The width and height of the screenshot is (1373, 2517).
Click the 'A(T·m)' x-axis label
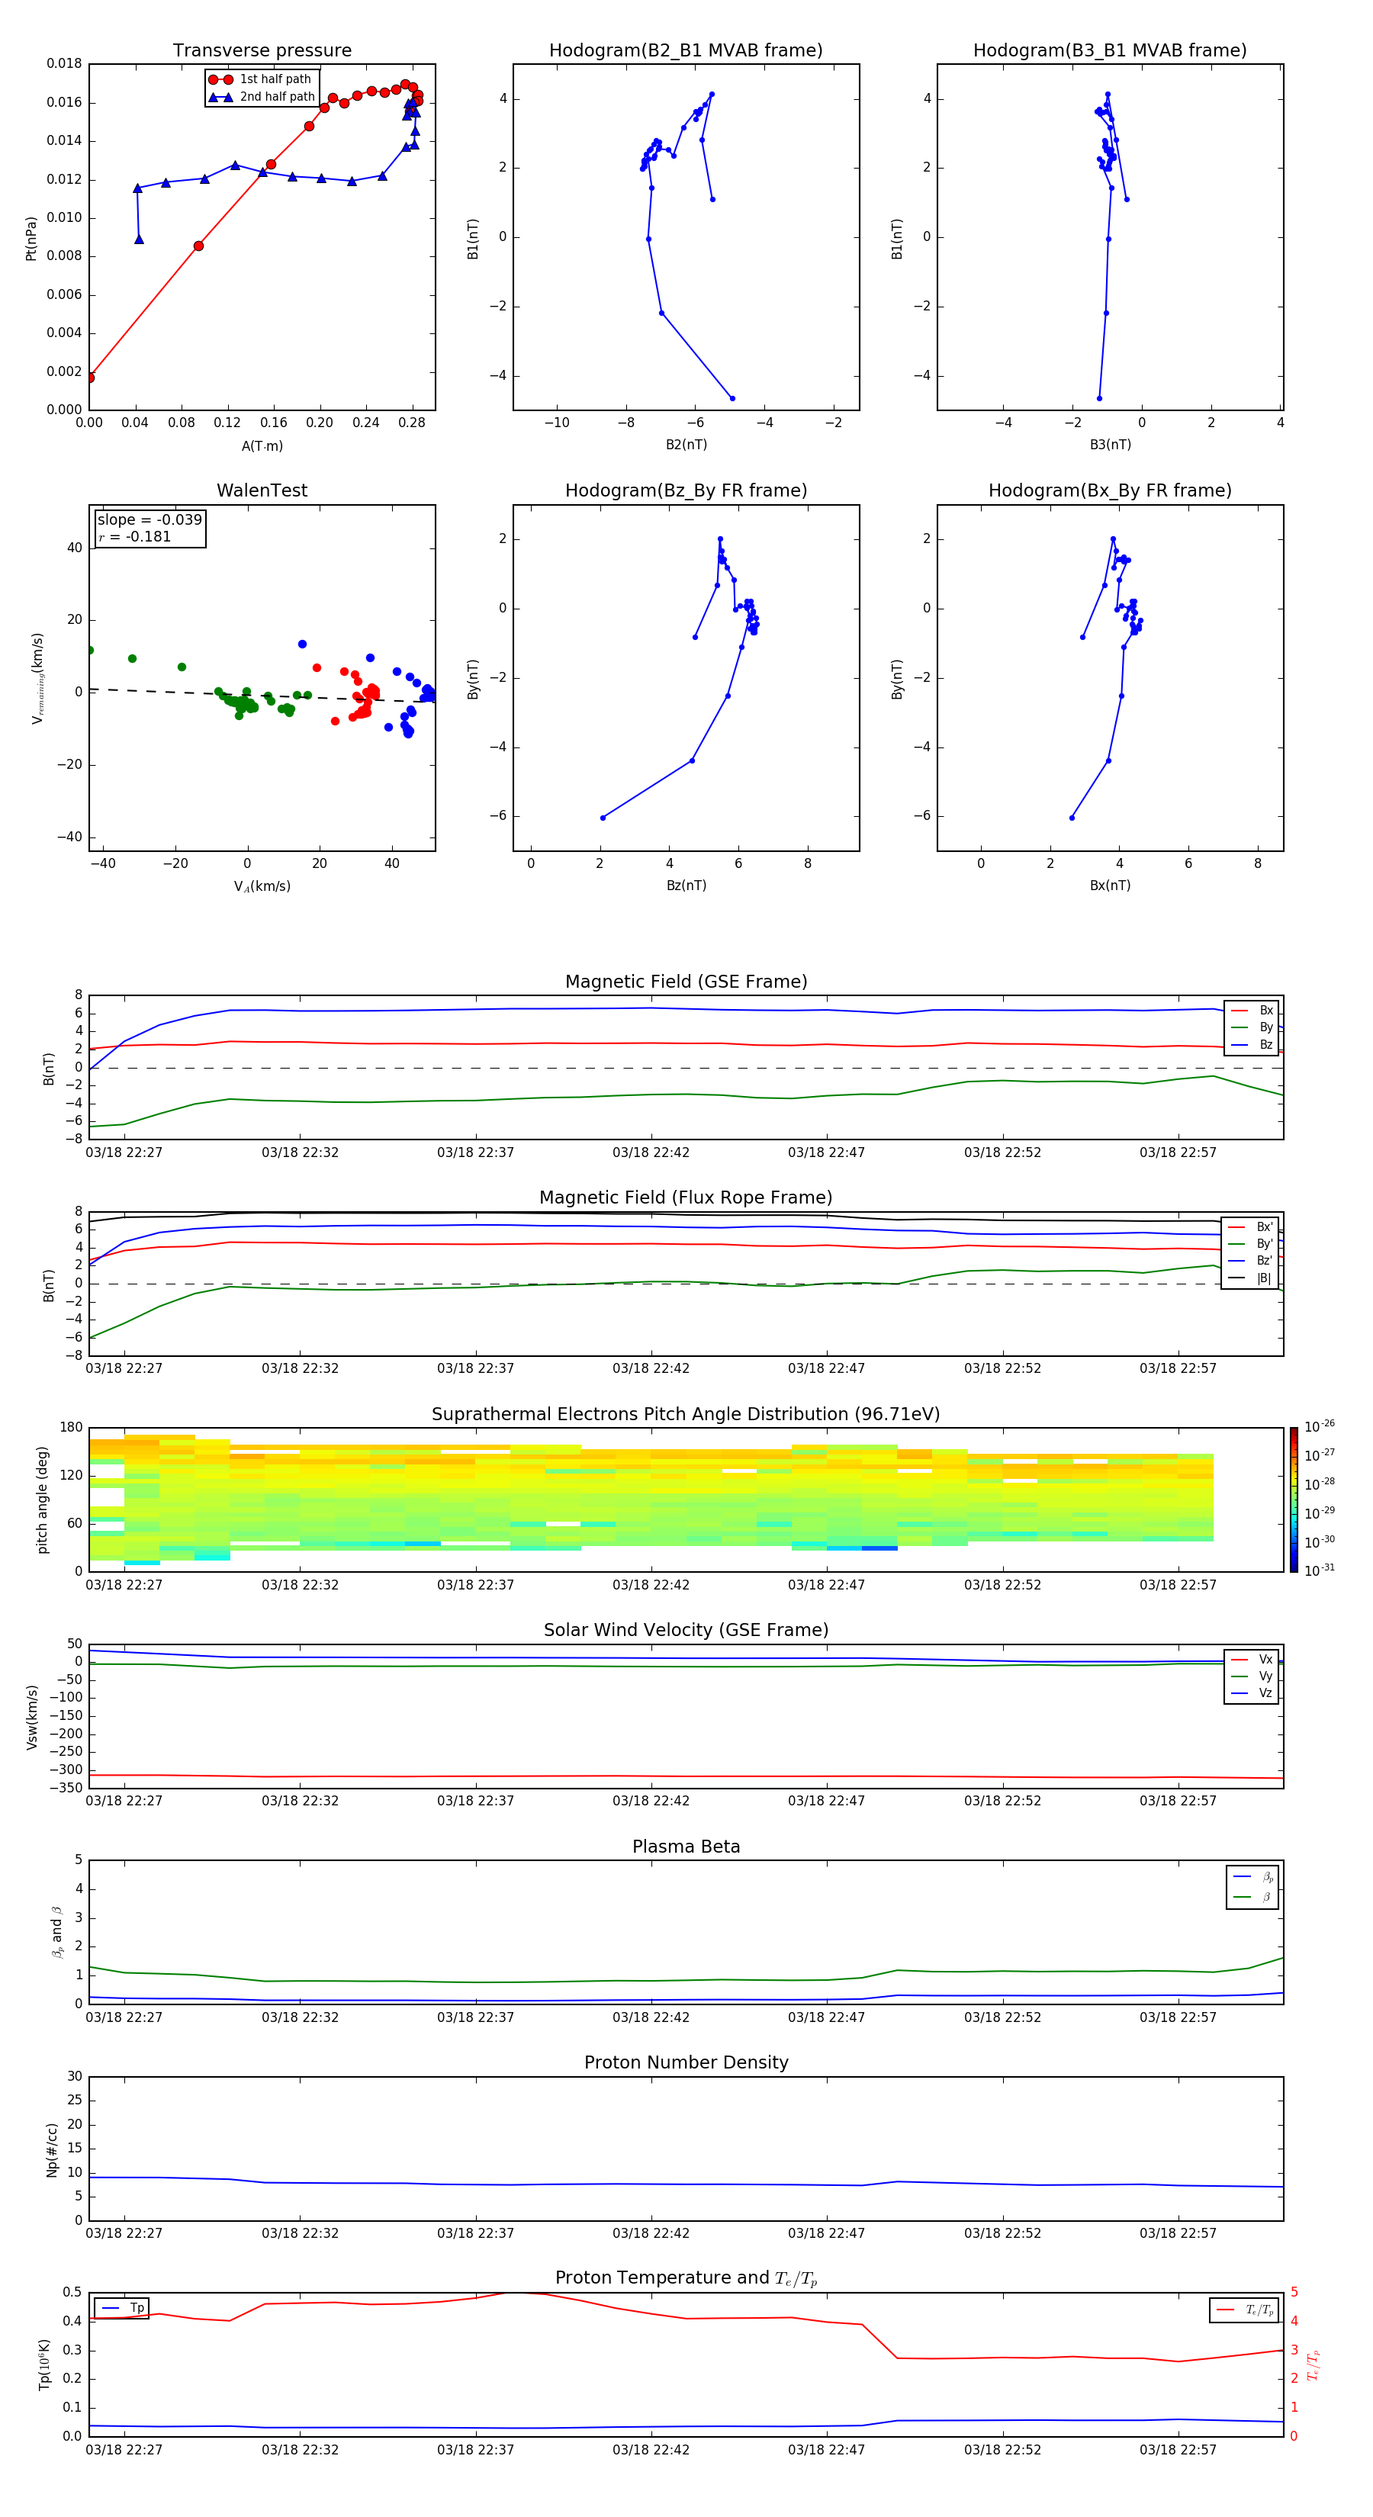(x=262, y=446)
